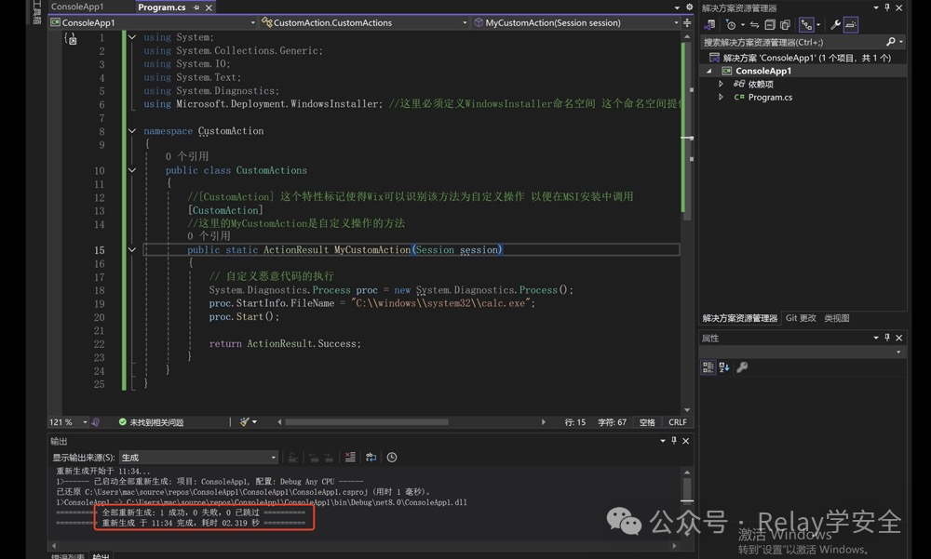This screenshot has width=931, height=559.
Task: Toggle word wrap in the Output window
Action: click(371, 457)
